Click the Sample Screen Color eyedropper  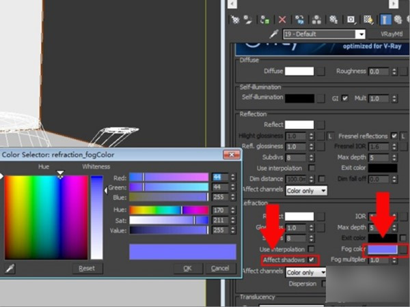coord(10,269)
